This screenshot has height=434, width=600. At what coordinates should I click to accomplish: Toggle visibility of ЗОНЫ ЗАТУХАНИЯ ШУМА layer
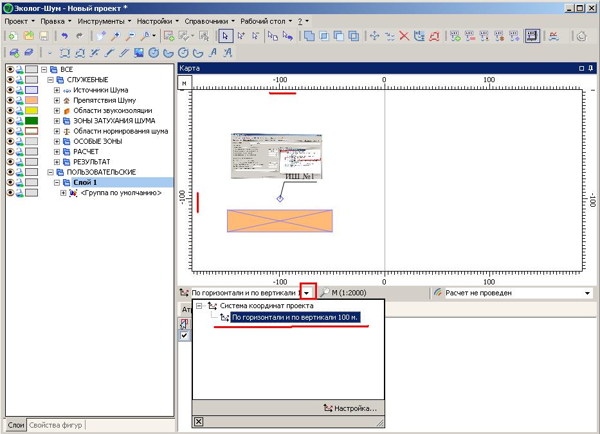click(x=10, y=121)
